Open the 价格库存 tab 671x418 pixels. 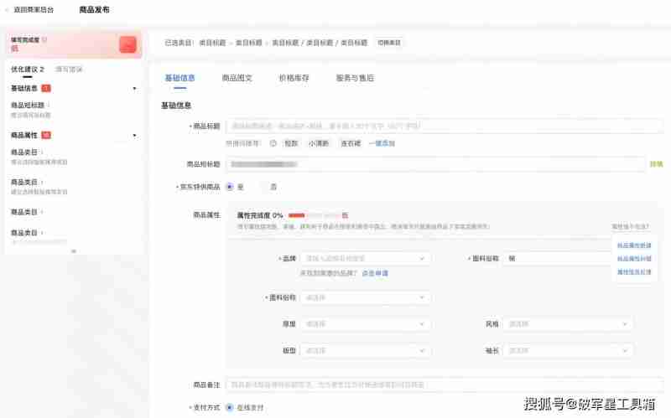click(x=294, y=78)
